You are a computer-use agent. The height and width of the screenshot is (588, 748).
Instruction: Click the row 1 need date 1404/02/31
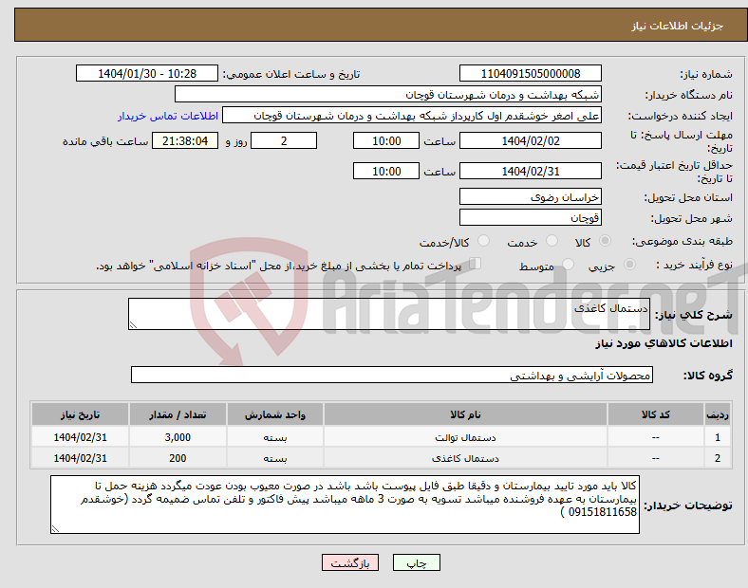coord(80,437)
